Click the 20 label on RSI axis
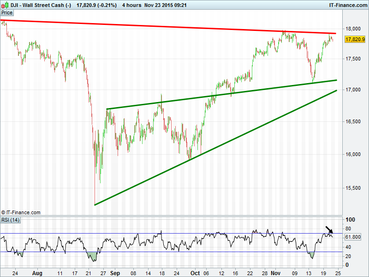Viewport: 369px width, 277px height. point(348,256)
